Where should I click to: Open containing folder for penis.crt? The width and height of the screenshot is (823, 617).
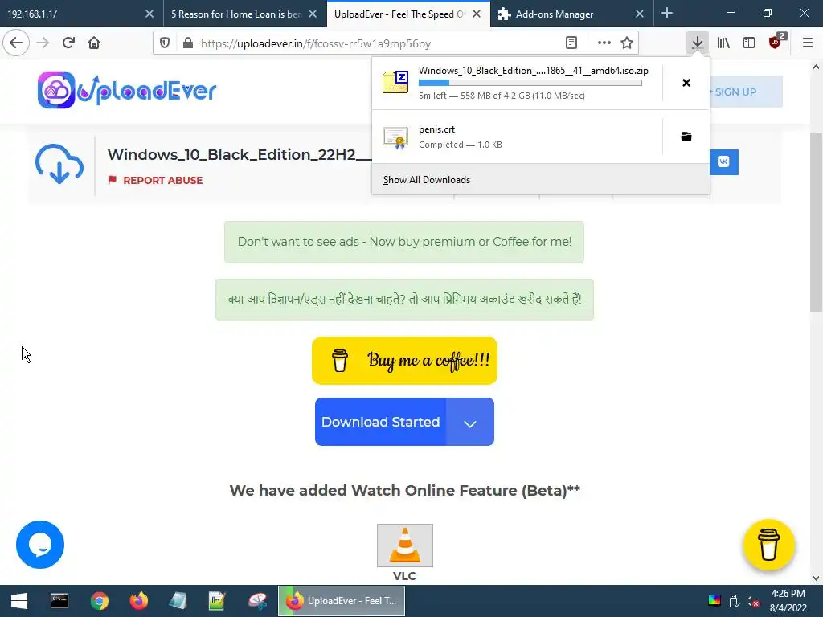(x=686, y=137)
